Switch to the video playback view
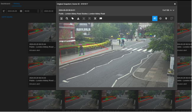The image size is (192, 112). tap(160, 19)
